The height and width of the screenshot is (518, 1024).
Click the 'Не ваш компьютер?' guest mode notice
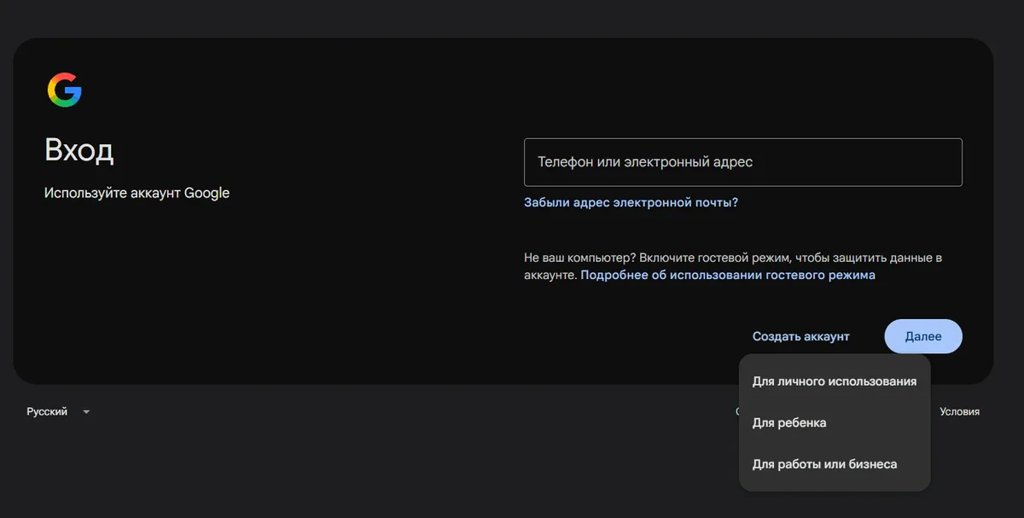click(733, 266)
